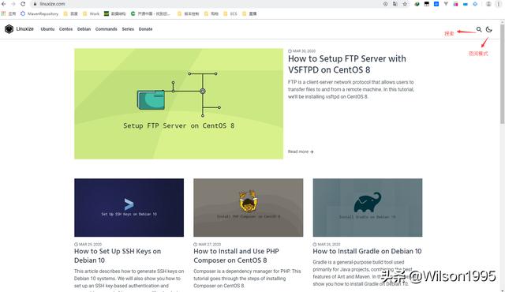
Task: Click the blue wide extension icon
Action: click(x=466, y=4)
